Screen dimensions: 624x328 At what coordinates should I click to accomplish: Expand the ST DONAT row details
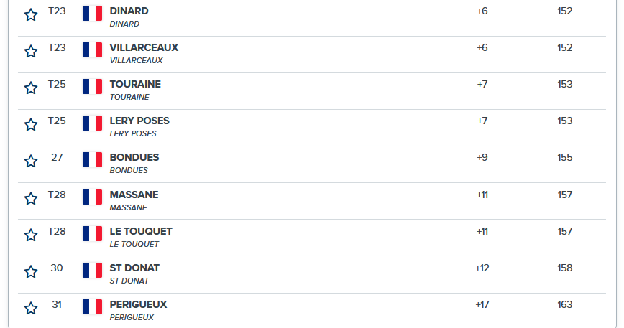pos(312,275)
